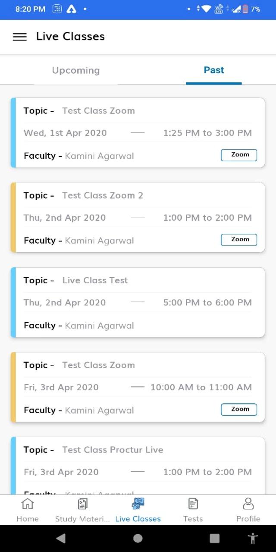Image resolution: width=276 pixels, height=552 pixels.
Task: Tap the accessibility shortcut icon
Action: click(x=253, y=538)
